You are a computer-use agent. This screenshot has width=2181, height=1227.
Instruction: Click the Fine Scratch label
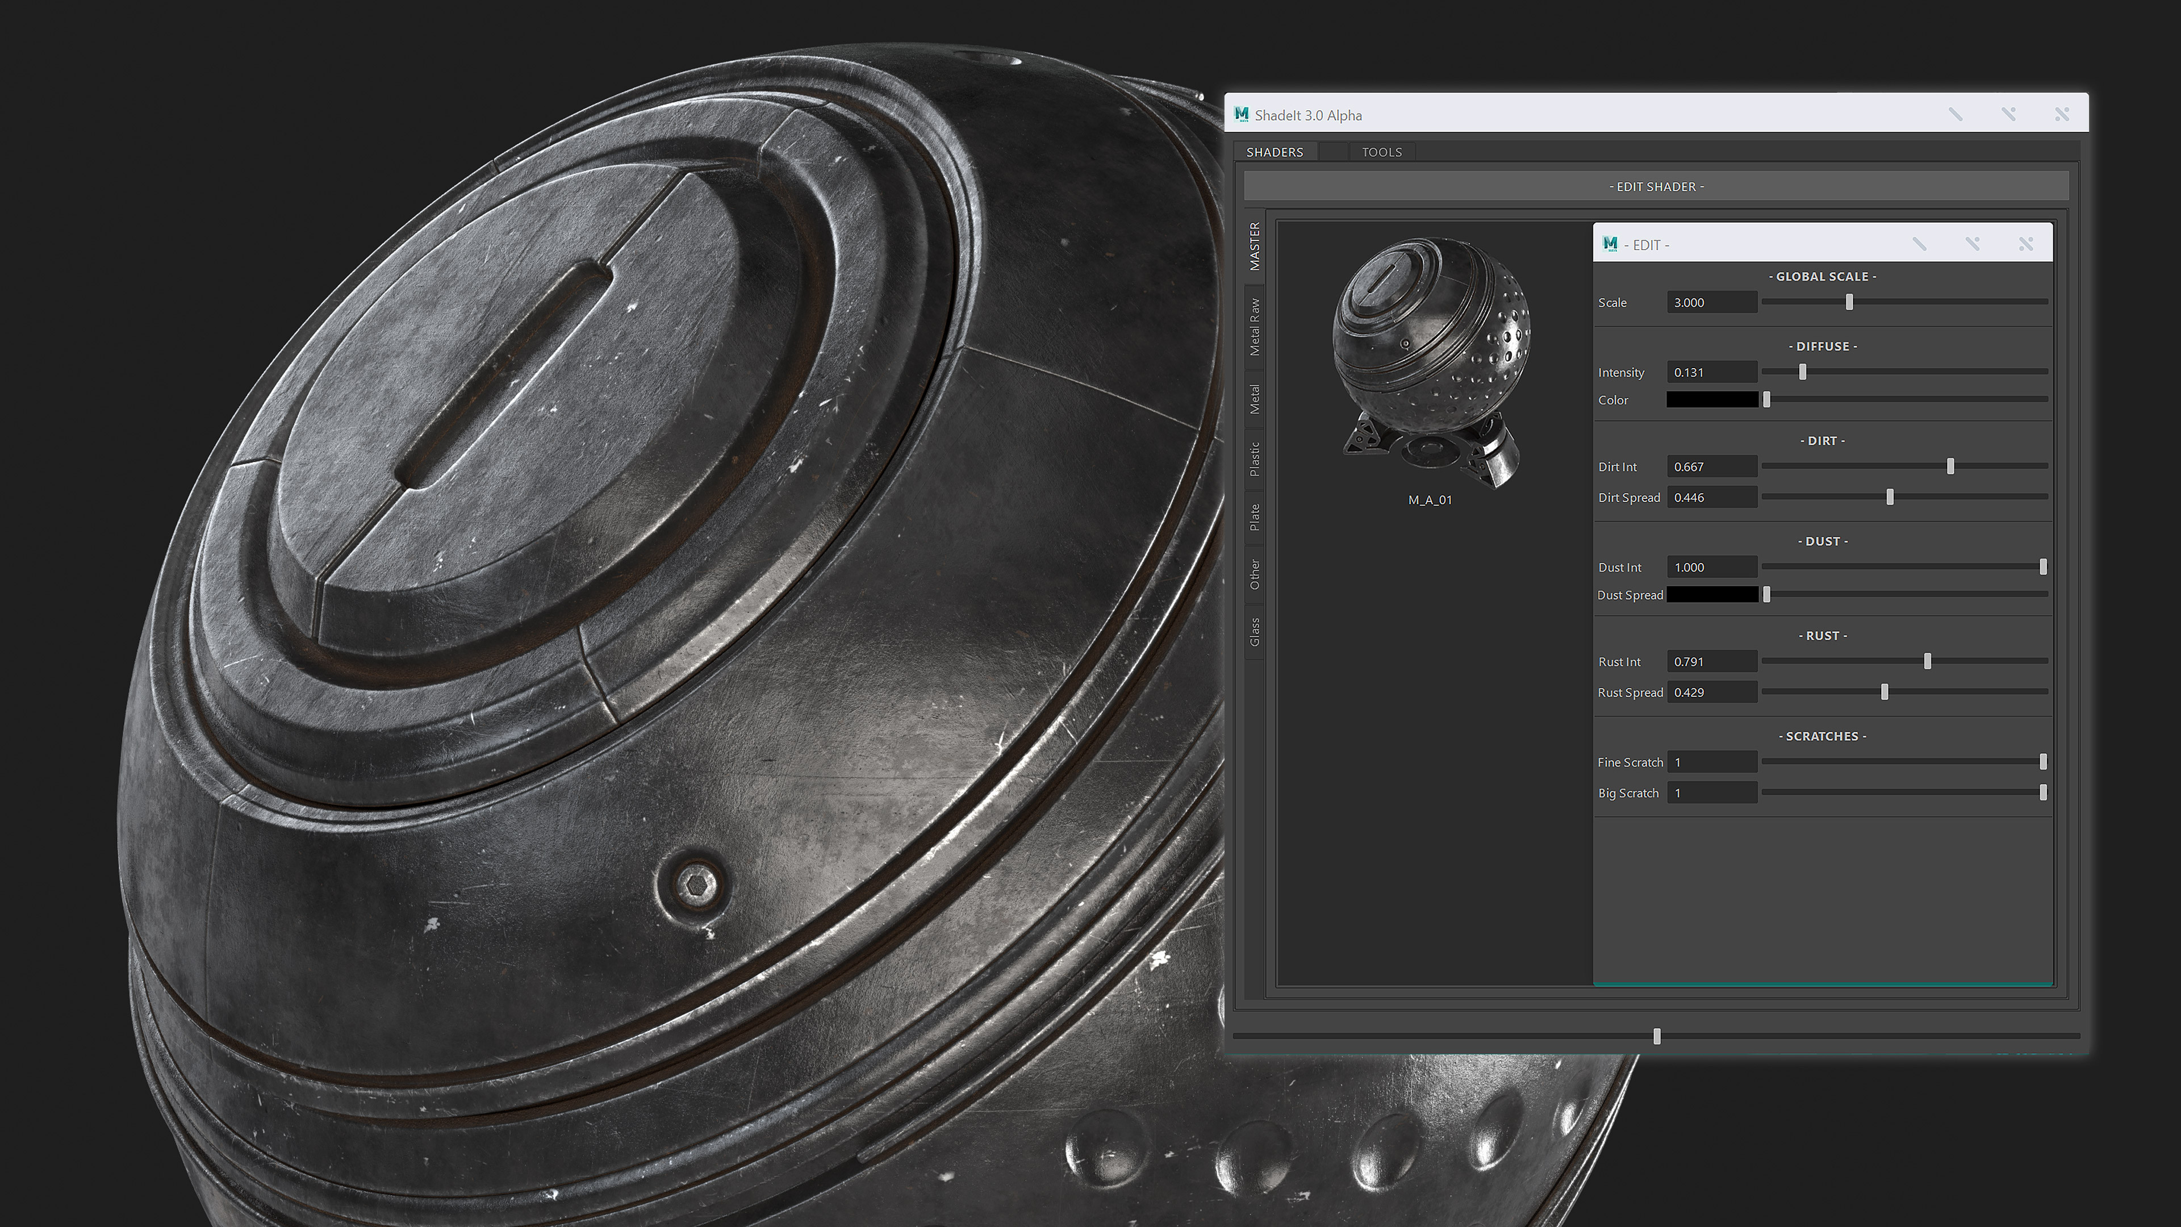click(x=1630, y=762)
